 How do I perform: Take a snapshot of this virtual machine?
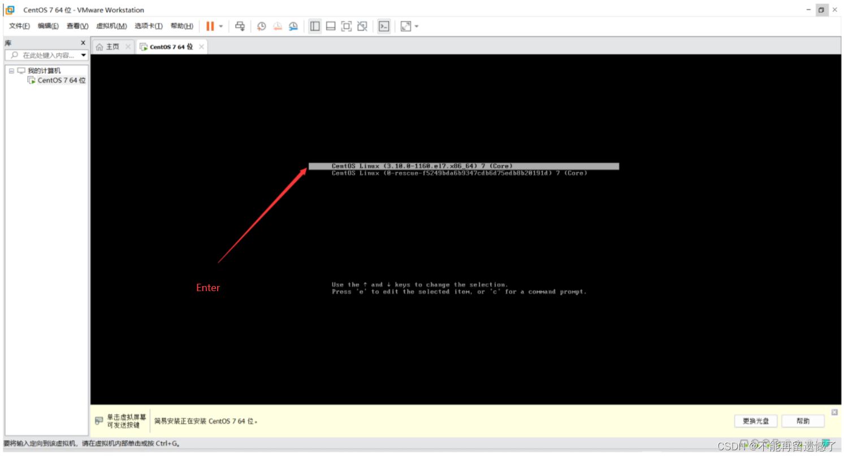pyautogui.click(x=261, y=26)
